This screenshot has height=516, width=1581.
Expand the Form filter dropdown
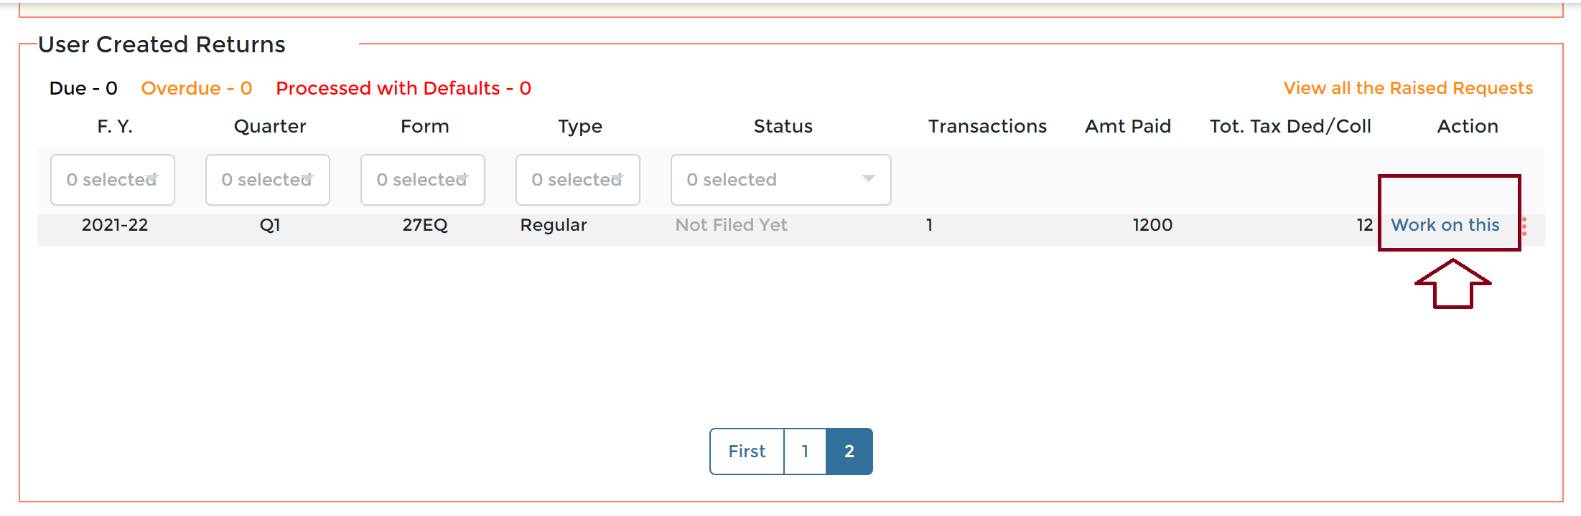pyautogui.click(x=423, y=180)
